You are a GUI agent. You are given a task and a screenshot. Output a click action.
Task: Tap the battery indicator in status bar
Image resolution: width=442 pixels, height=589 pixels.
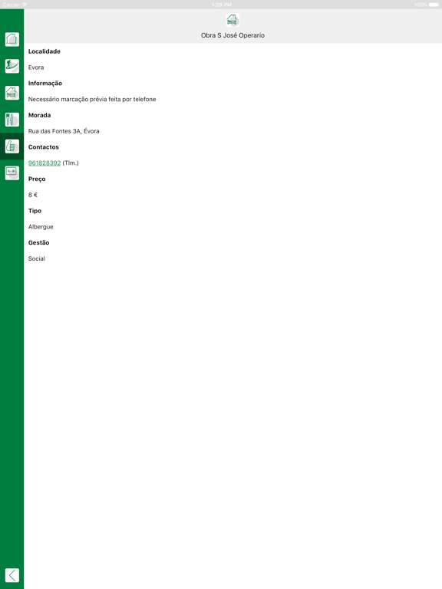(x=434, y=5)
